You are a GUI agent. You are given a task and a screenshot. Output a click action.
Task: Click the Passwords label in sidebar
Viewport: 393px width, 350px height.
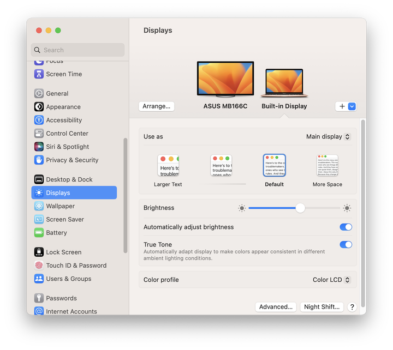coord(61,298)
